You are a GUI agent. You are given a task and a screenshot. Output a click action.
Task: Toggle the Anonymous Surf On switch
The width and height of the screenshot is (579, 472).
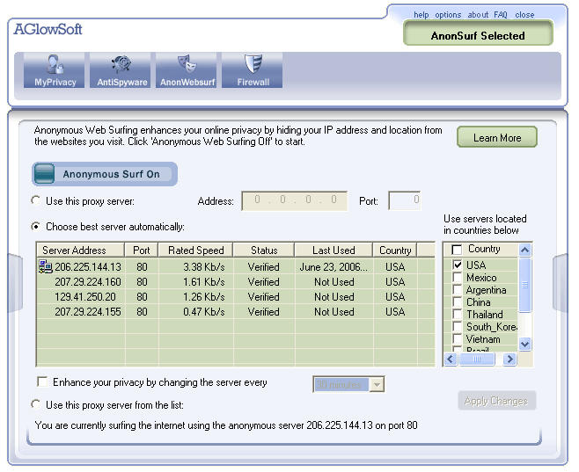(105, 174)
